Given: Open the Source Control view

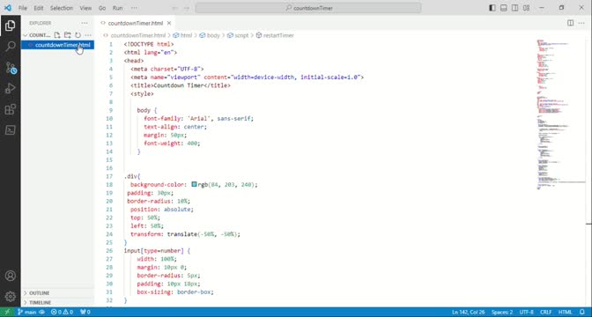Looking at the screenshot, I should coord(11,68).
